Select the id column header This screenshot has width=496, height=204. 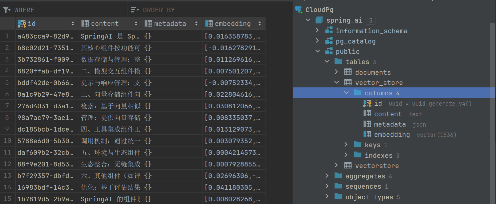pos(47,24)
